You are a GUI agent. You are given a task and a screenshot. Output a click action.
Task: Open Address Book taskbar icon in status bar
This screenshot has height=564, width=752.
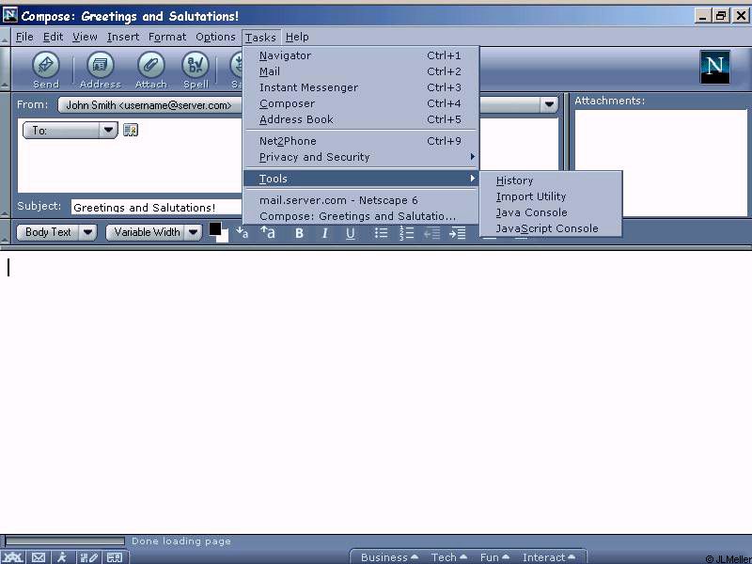pyautogui.click(x=115, y=557)
